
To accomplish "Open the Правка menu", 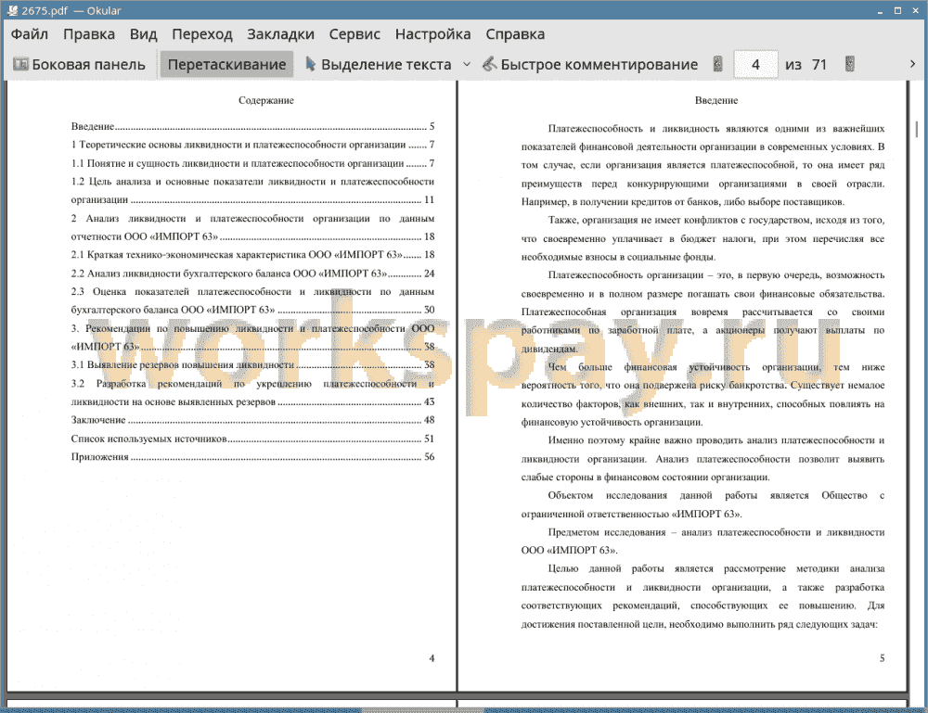I will 89,34.
